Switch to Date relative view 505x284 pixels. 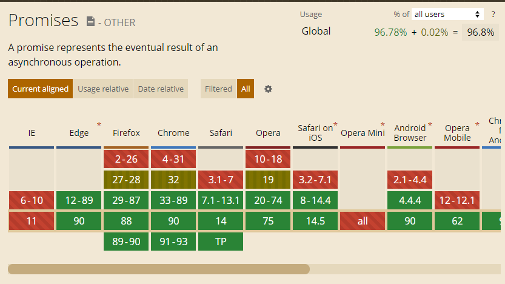pos(161,89)
